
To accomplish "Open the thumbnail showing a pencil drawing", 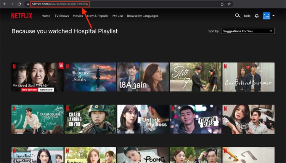I will click(248, 155).
